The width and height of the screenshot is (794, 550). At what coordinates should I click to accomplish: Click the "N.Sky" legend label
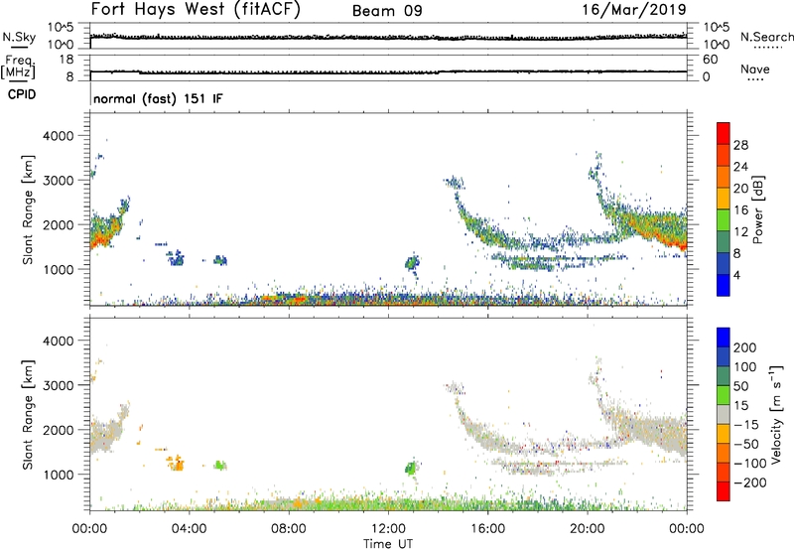click(19, 37)
